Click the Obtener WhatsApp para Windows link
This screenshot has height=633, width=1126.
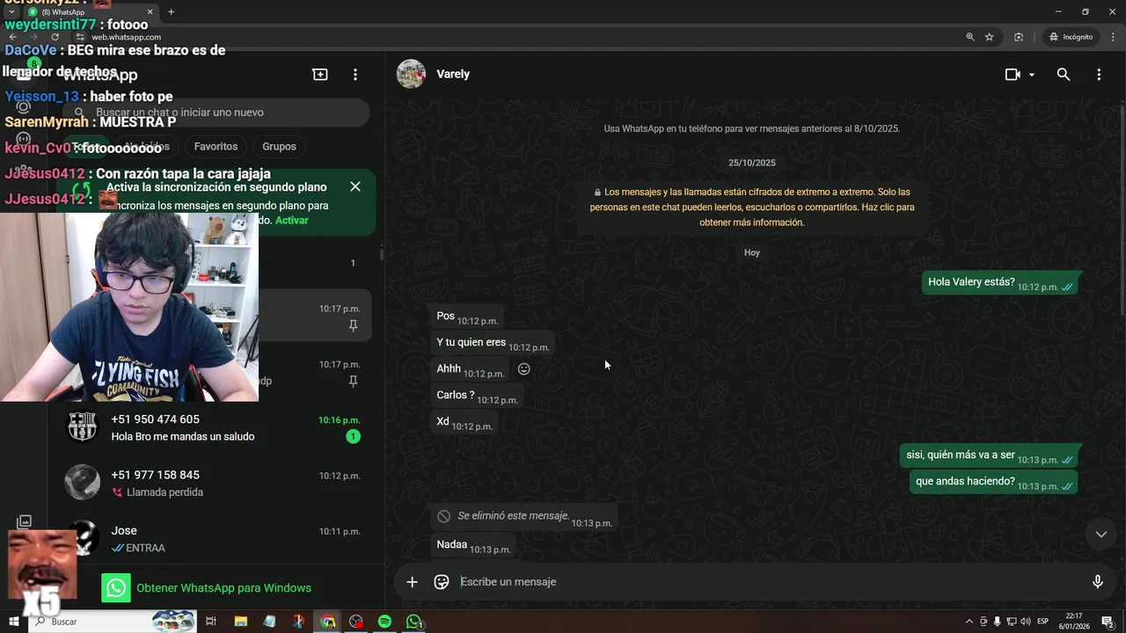click(x=223, y=588)
